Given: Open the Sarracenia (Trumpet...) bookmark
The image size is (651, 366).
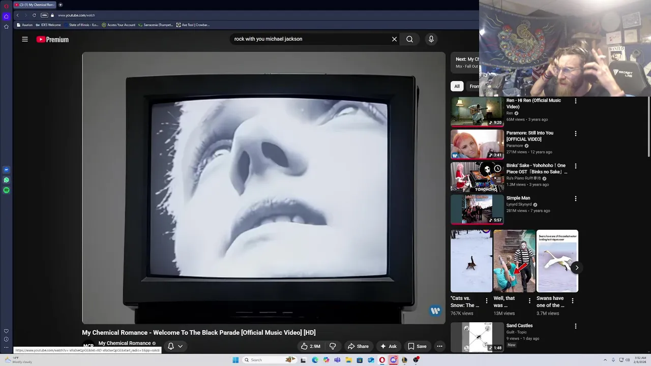Looking at the screenshot, I should (156, 25).
